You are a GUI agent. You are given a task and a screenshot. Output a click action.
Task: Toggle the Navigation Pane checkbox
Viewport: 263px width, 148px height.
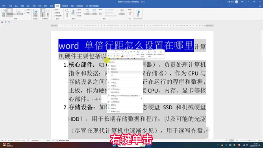pyautogui.click(x=57, y=16)
